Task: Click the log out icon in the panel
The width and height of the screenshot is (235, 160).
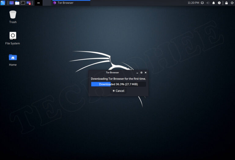Action: [232, 3]
